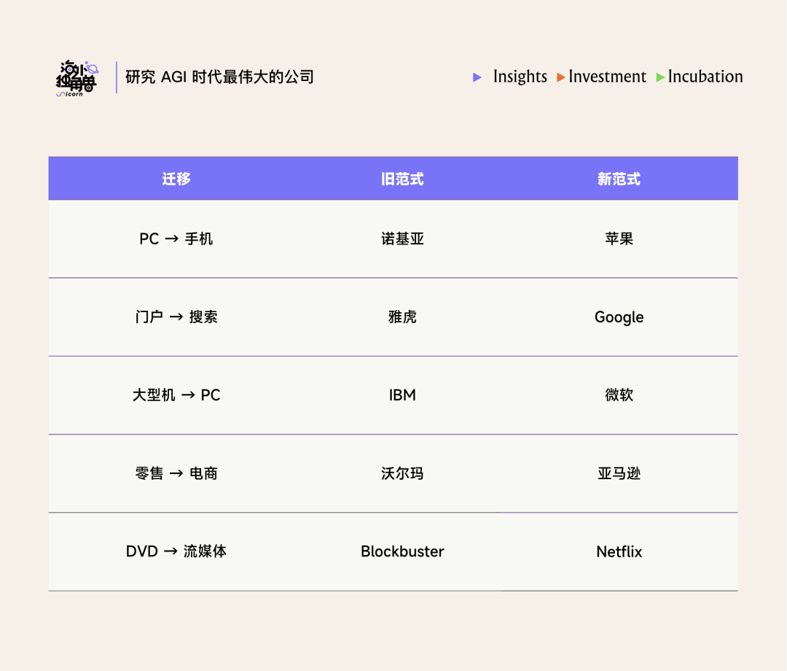Select the Incubation label

[x=705, y=77]
